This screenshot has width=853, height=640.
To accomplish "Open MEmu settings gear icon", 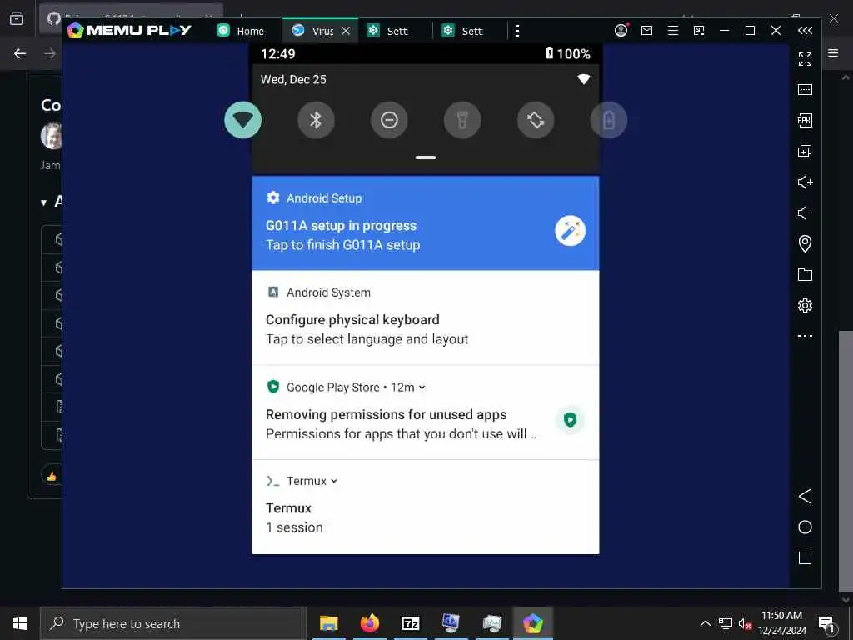I will point(806,305).
